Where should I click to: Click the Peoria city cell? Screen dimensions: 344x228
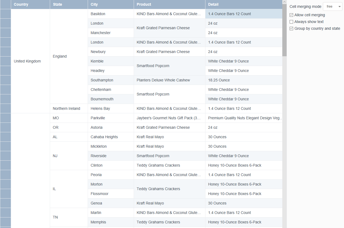pyautogui.click(x=111, y=175)
